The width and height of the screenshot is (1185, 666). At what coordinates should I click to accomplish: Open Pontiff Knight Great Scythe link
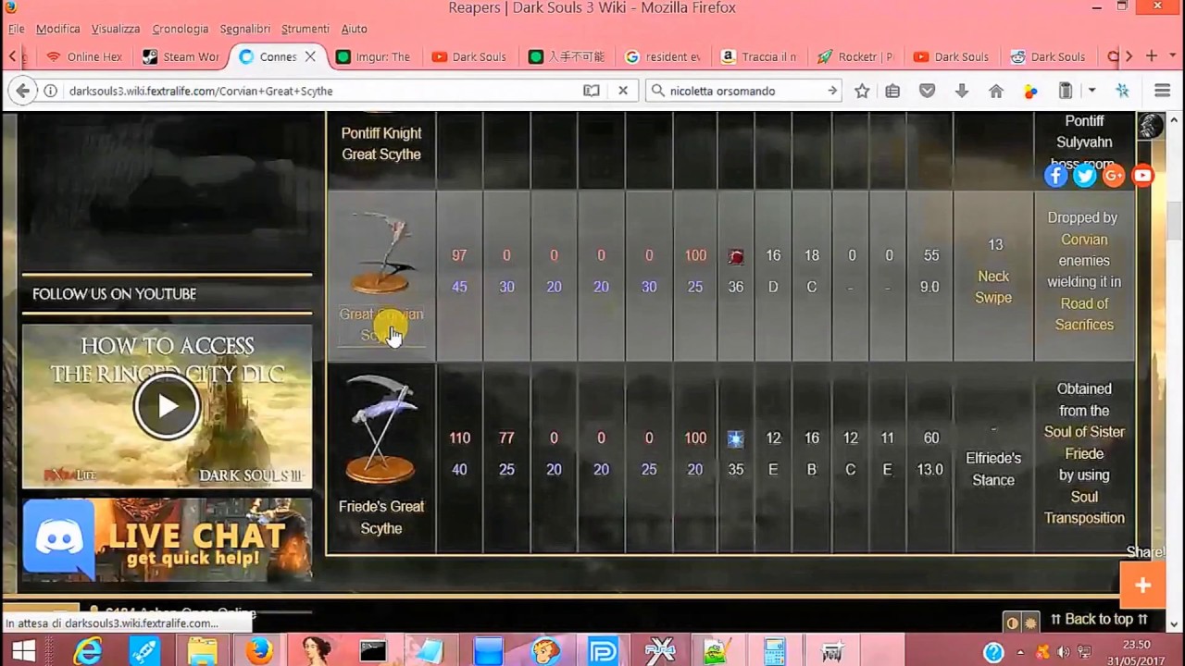(x=381, y=143)
